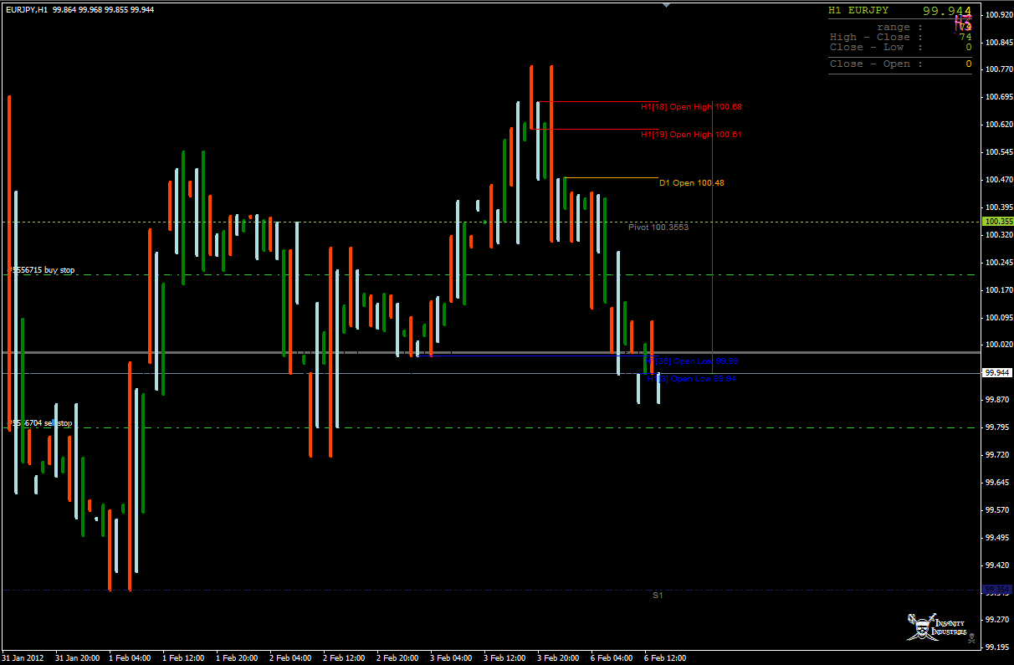Select the 'EURJPY,H1' chart title text
Screen dimensions: 1014x665
click(25, 9)
